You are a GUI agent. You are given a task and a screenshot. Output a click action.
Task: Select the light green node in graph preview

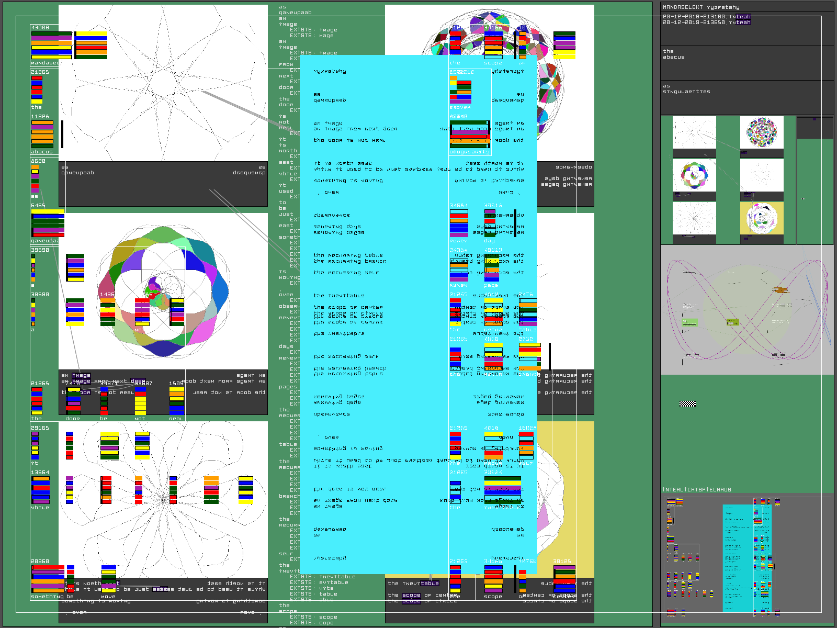(690, 322)
